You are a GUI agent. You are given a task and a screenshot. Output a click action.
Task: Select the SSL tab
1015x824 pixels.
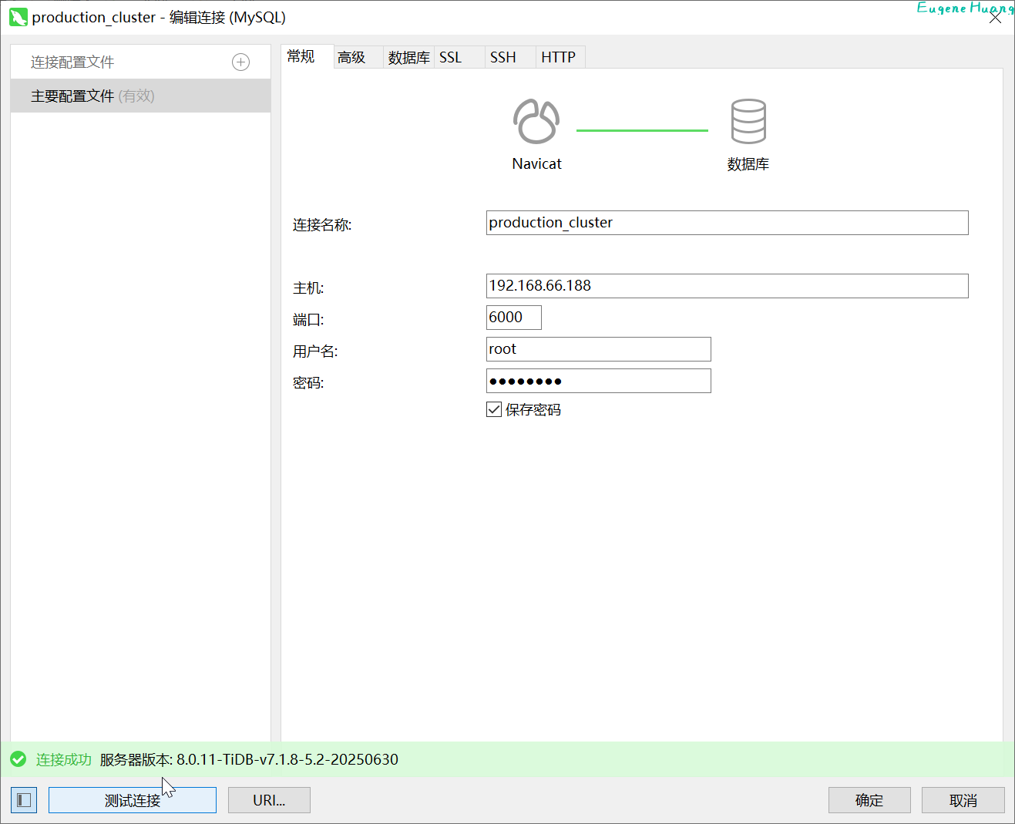[x=451, y=57]
